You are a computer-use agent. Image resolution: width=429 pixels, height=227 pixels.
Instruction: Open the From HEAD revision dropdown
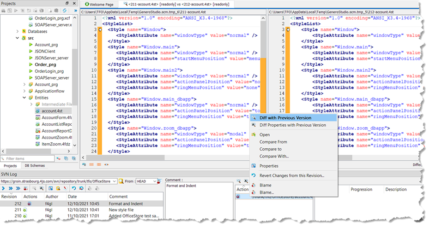click(155, 181)
